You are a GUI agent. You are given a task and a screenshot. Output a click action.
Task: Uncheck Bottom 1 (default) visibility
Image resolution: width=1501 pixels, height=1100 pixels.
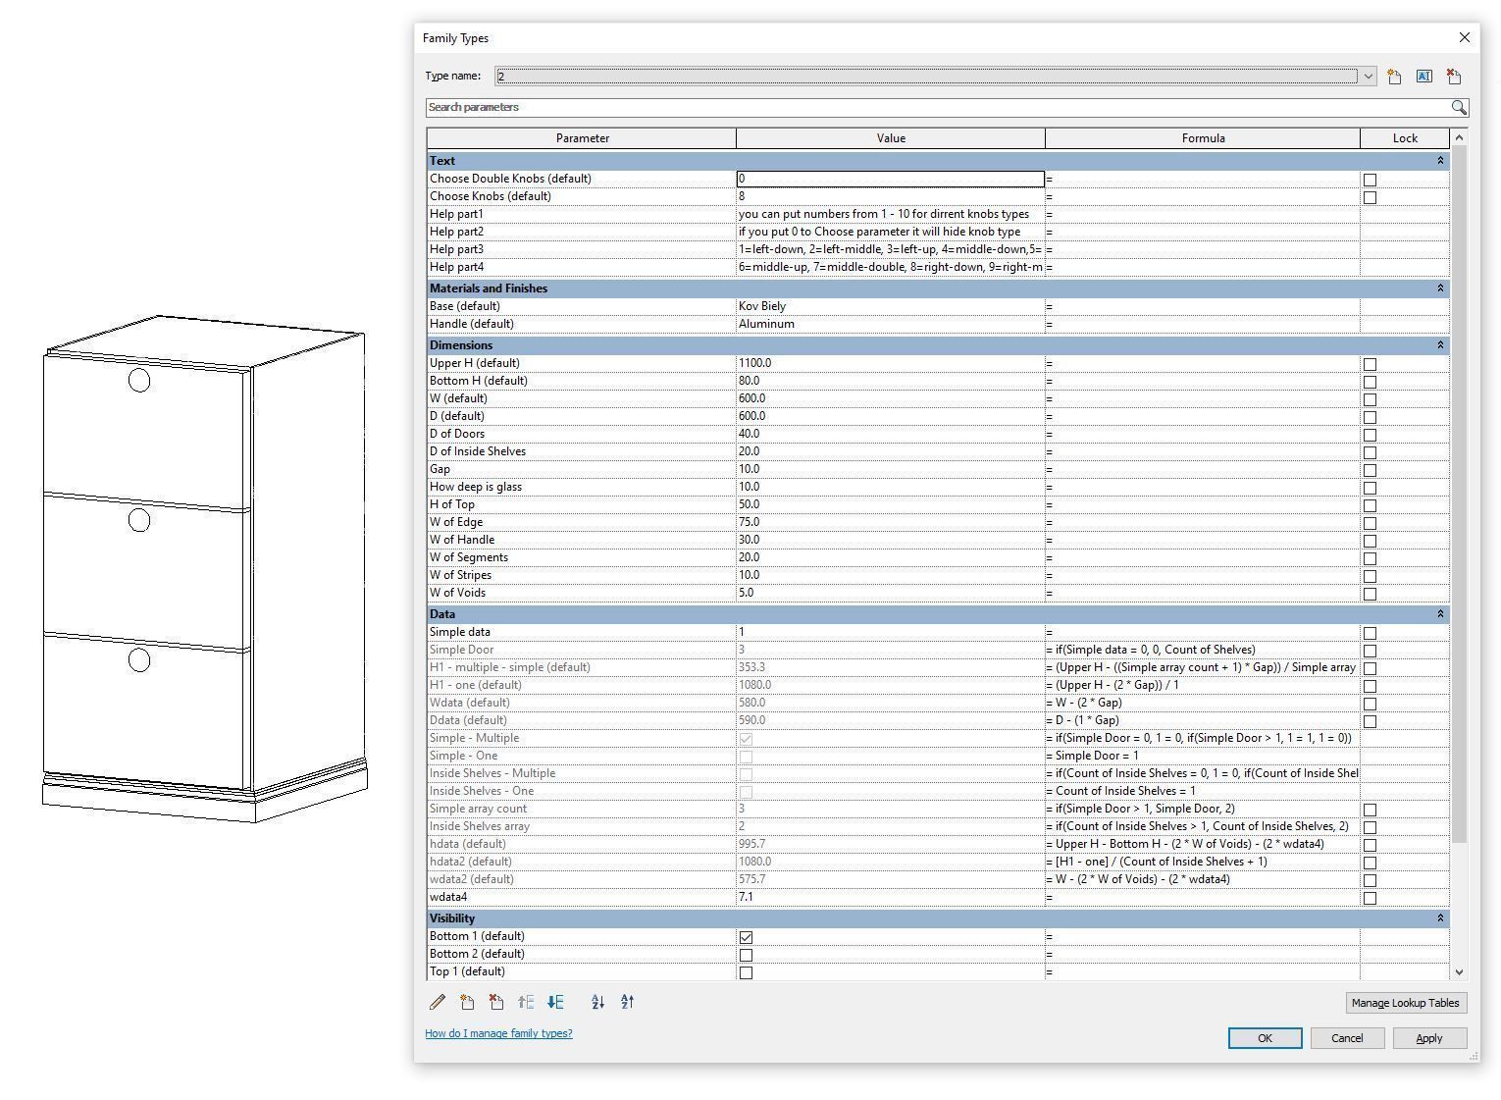pyautogui.click(x=746, y=937)
